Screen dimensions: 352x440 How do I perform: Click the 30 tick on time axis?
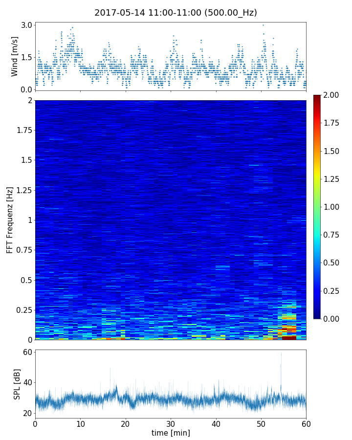[x=171, y=423]
